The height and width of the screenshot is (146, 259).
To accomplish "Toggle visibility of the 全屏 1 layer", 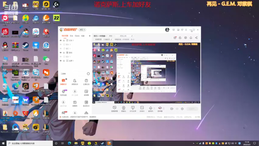I will point(61,61).
